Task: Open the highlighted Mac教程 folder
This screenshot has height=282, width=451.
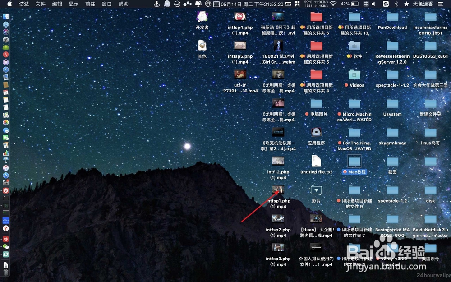Action: pos(355,162)
